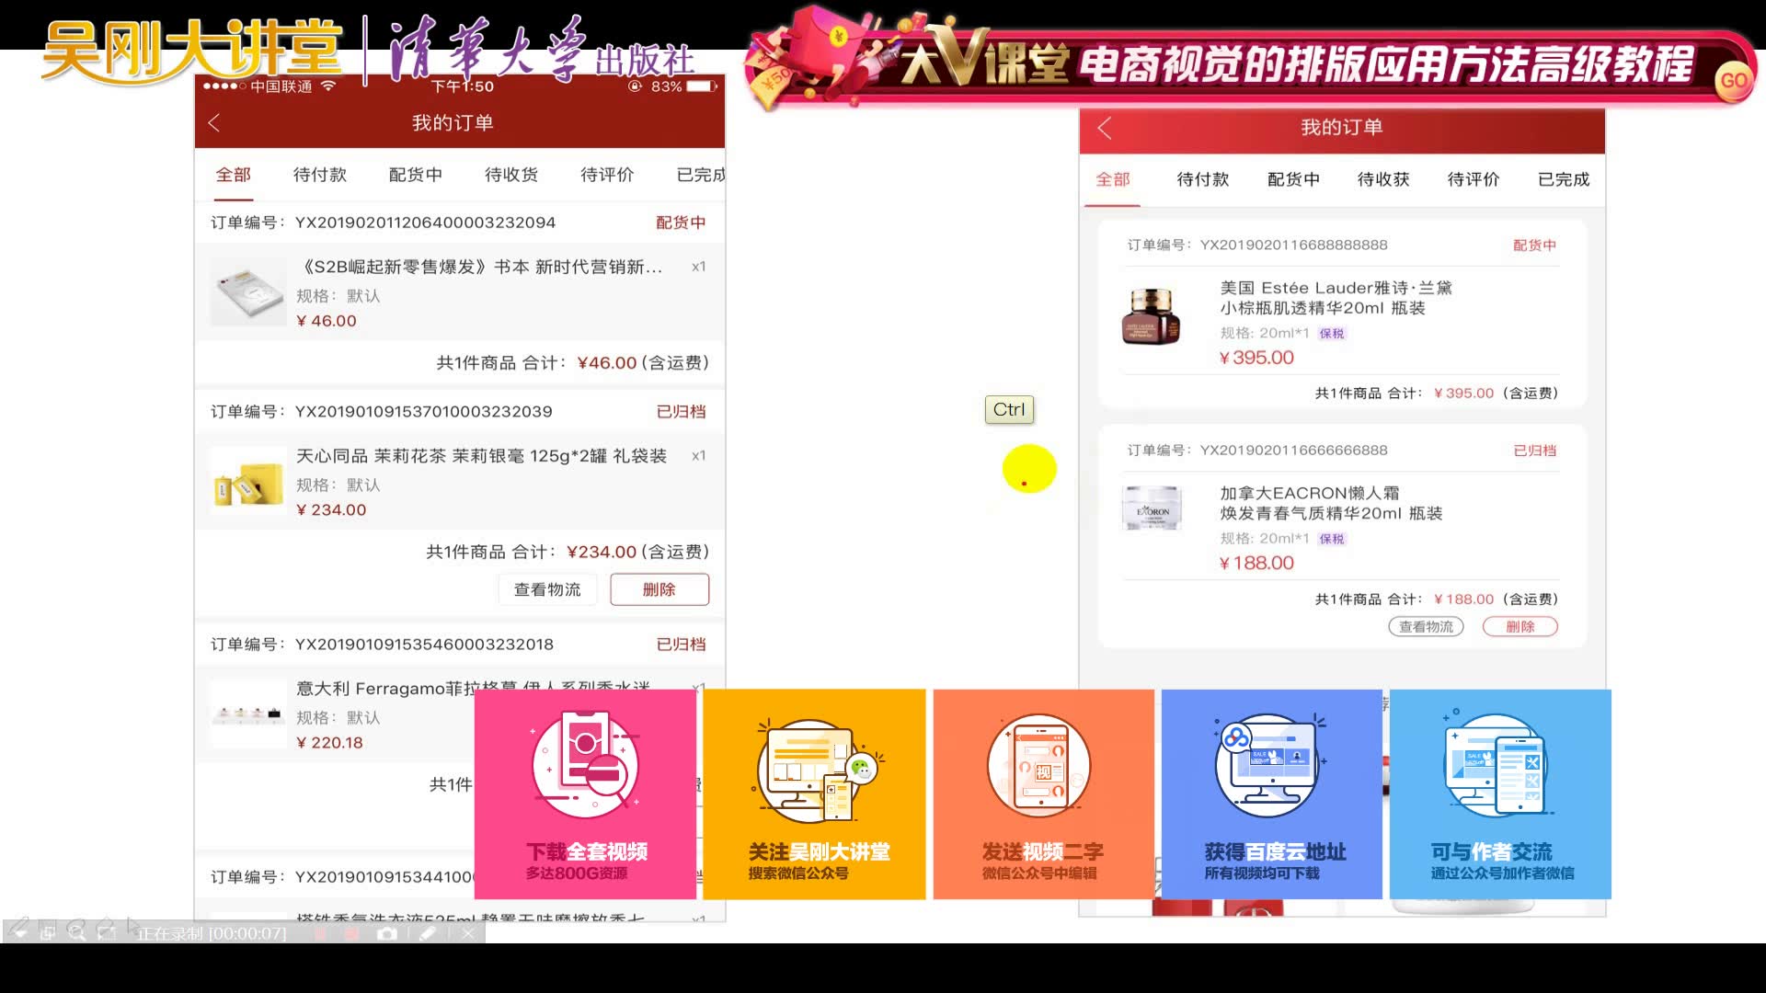
Task: Select 已完成 tab in right phone
Action: pos(1564,179)
